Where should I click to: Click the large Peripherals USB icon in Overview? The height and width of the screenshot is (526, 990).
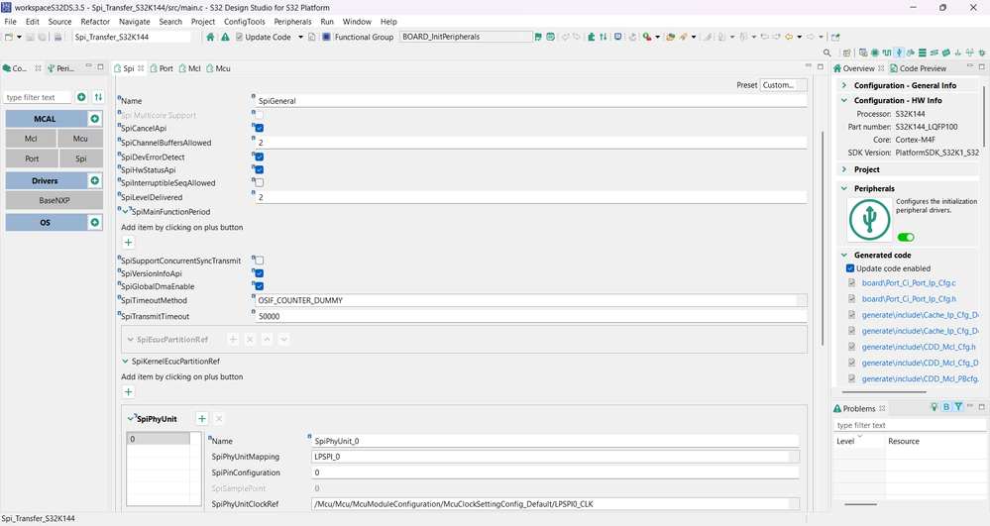pos(869,220)
